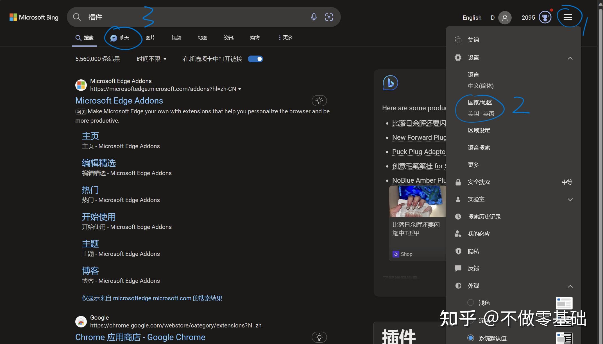This screenshot has width=603, height=344.
Task: Click 仅显示来自 microsoftedge.microsoft.com 的搜索结果 link
Action: click(152, 298)
